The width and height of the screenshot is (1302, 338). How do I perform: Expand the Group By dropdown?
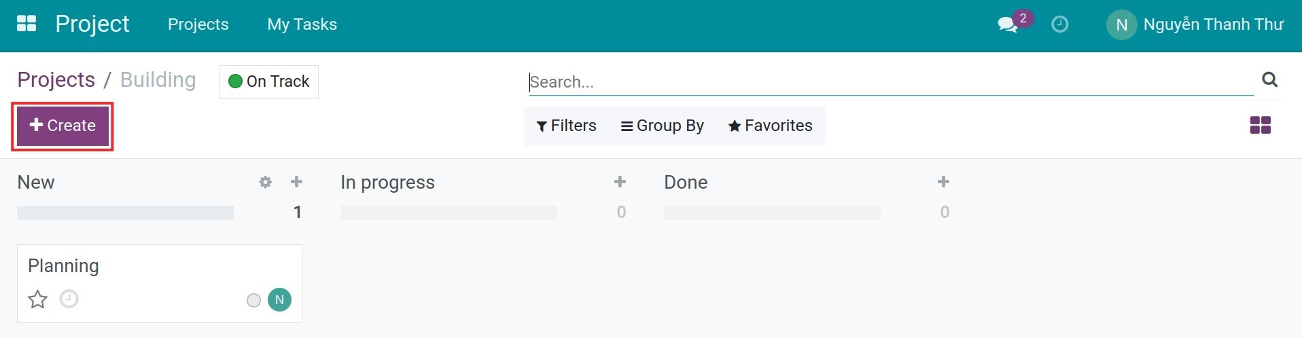pyautogui.click(x=662, y=126)
